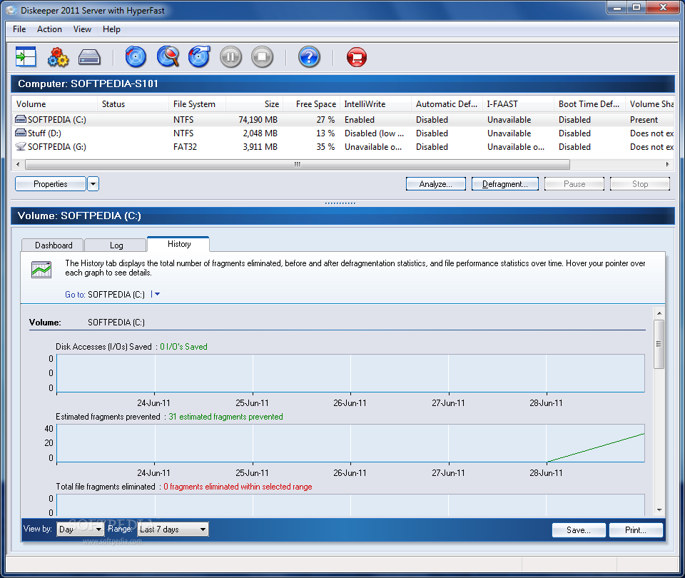
Task: Click the round Pause toolbar icon
Action: click(230, 57)
